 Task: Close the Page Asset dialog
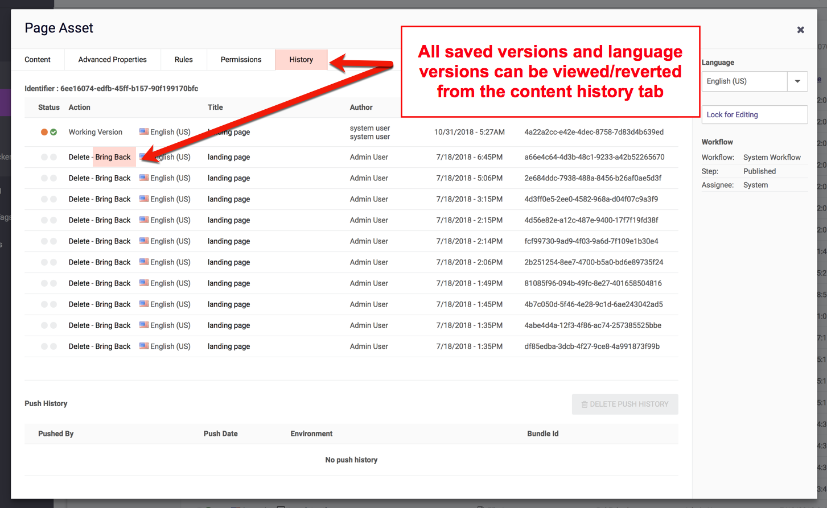coord(800,30)
